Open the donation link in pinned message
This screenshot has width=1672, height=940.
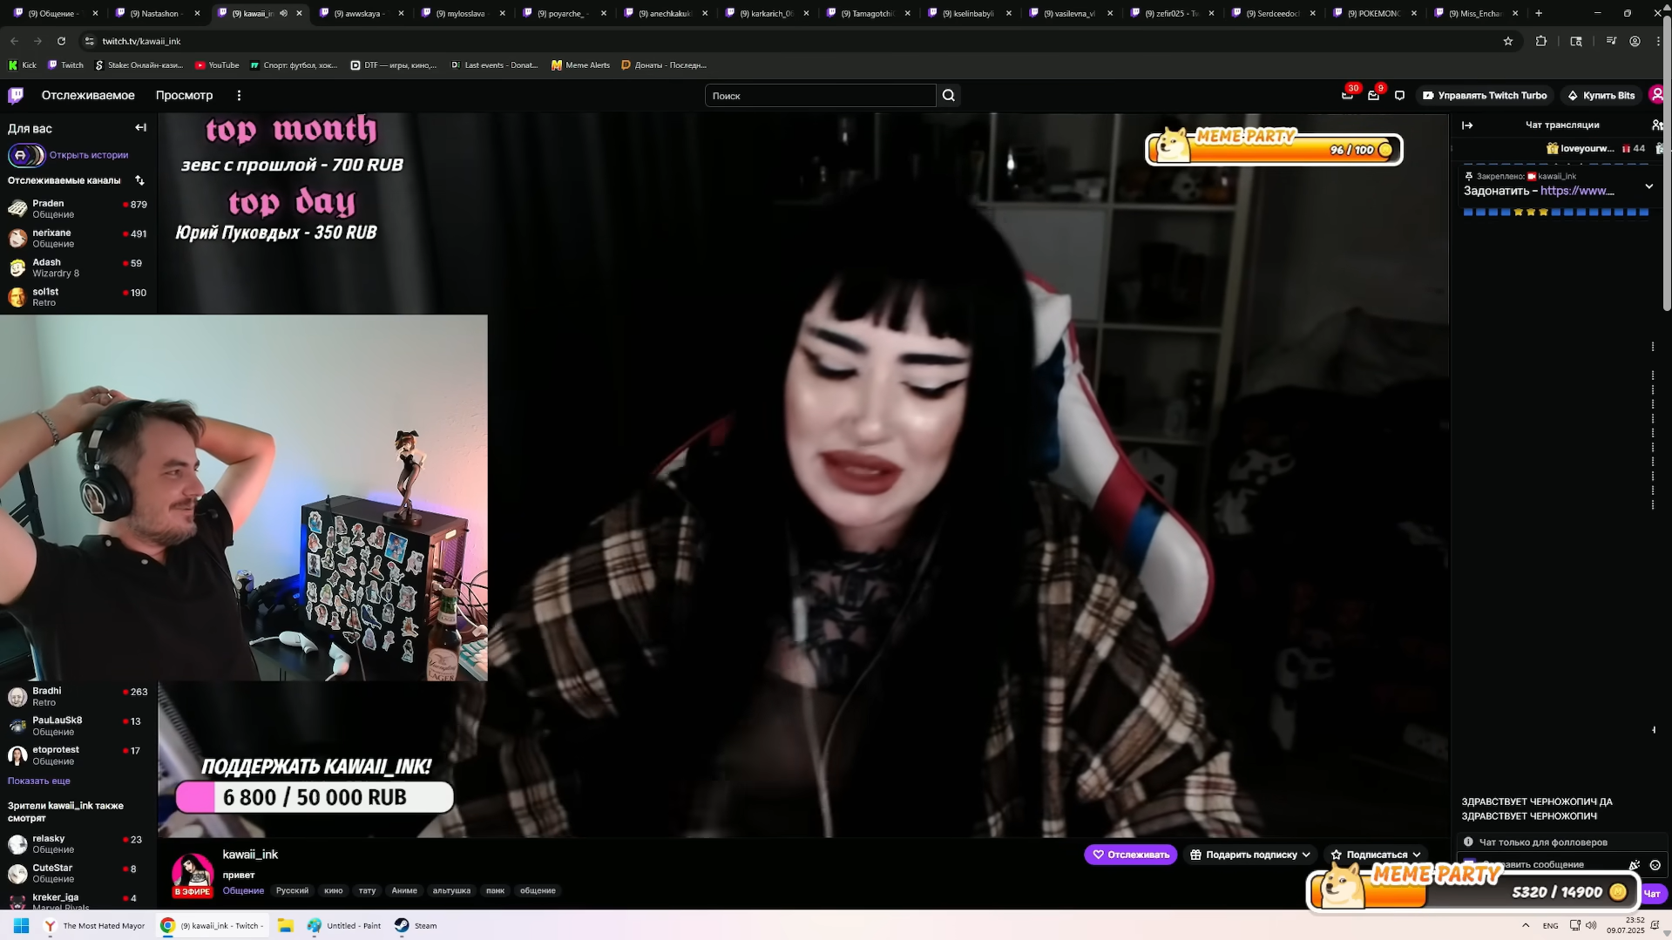pyautogui.click(x=1576, y=191)
